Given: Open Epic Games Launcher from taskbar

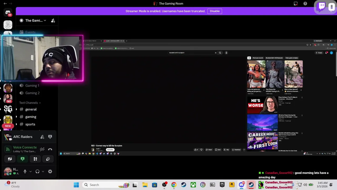Looking at the screenshot, I should (x=222, y=185).
